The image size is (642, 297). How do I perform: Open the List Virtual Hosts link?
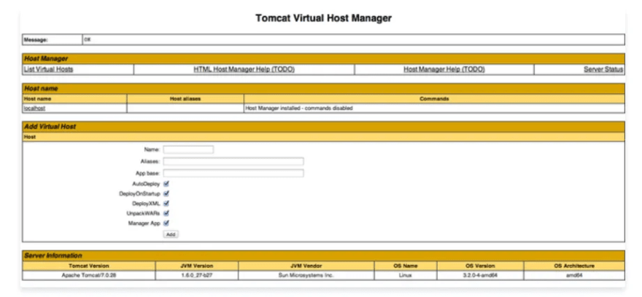[48, 69]
